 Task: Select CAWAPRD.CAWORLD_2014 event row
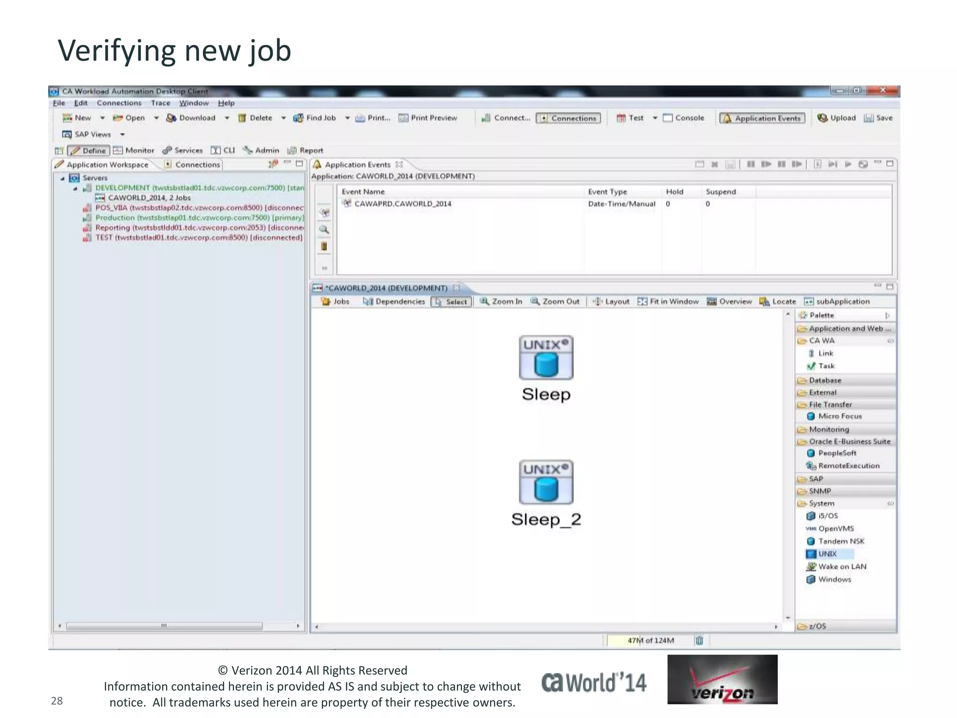[402, 204]
